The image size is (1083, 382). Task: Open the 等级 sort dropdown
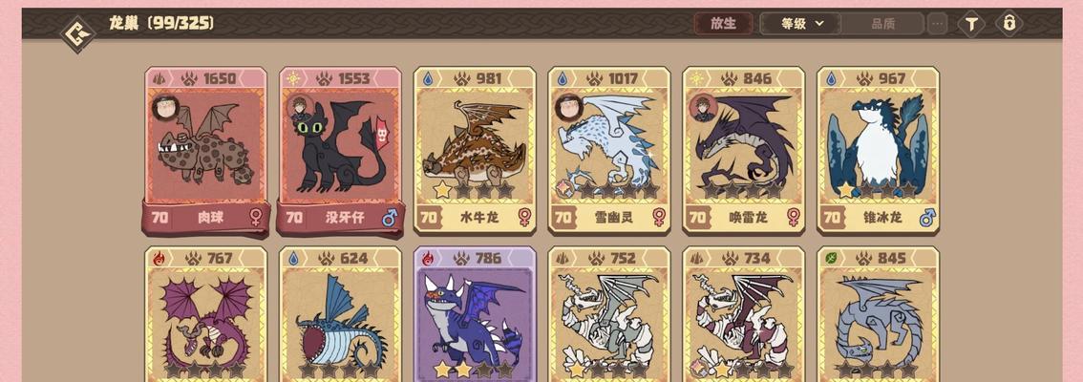801,24
